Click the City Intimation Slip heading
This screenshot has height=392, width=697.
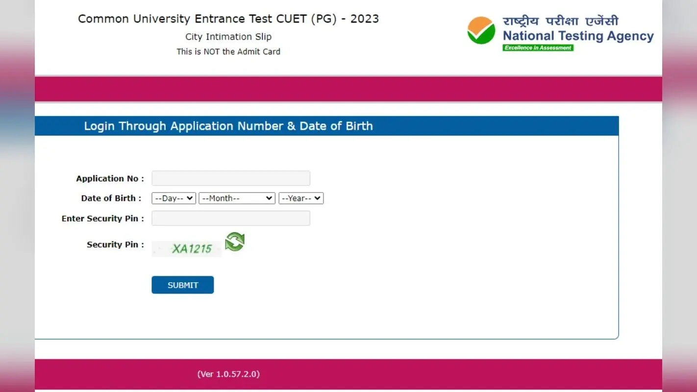click(228, 37)
